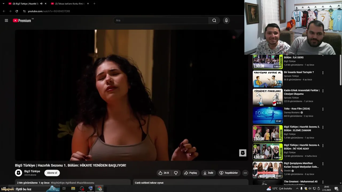Mute the Big5 Türkiye tab audio icon
The image size is (342, 192).
coord(41,3)
